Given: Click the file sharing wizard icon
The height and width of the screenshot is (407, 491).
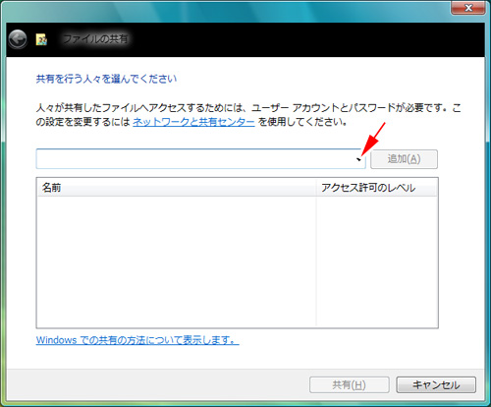Looking at the screenshot, I should pyautogui.click(x=41, y=39).
